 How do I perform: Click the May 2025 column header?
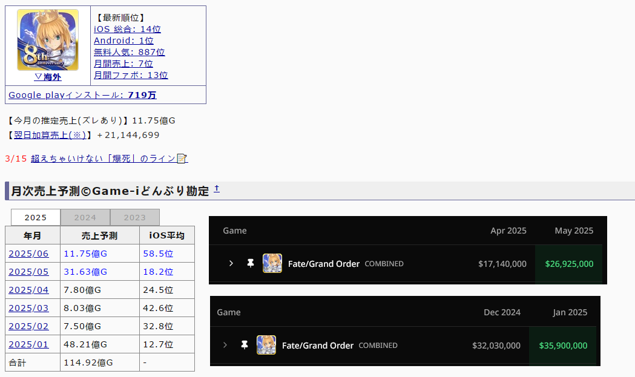click(574, 231)
